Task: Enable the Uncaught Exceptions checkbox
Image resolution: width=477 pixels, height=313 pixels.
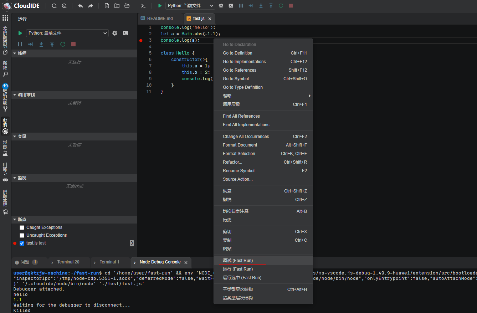Action: [x=22, y=235]
